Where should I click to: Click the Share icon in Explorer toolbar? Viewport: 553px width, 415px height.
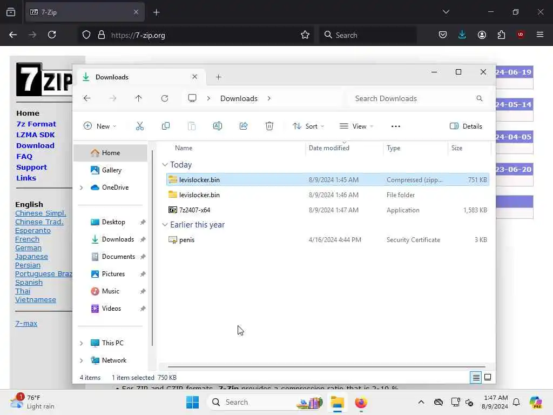pos(244,126)
